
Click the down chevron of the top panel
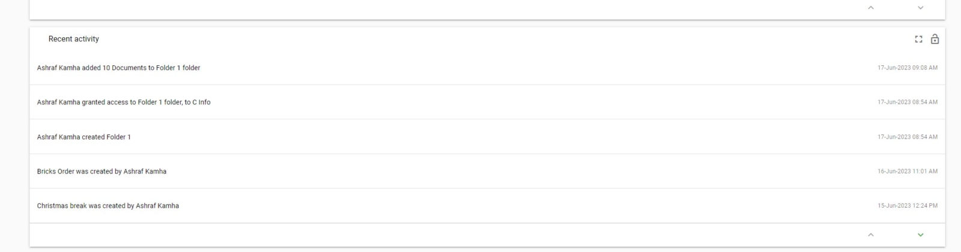click(920, 7)
